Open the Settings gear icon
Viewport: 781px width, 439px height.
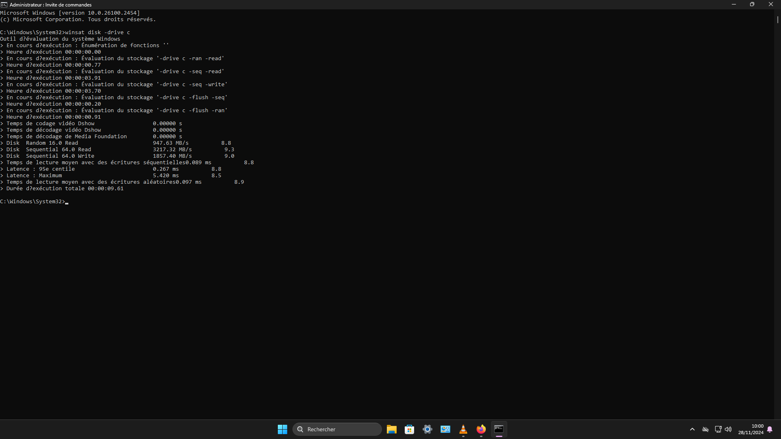point(427,429)
